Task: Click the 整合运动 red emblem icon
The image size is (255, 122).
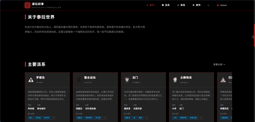Action: tap(79, 80)
